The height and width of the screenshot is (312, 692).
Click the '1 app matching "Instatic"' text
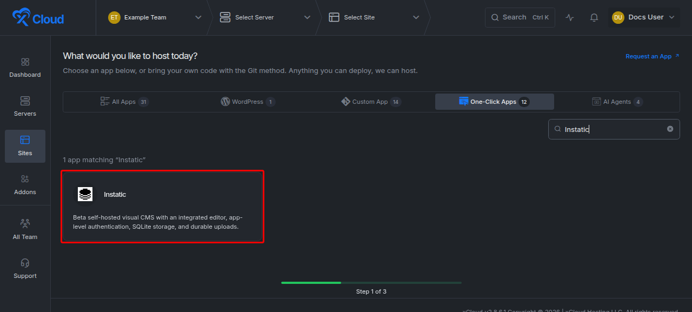(x=104, y=160)
